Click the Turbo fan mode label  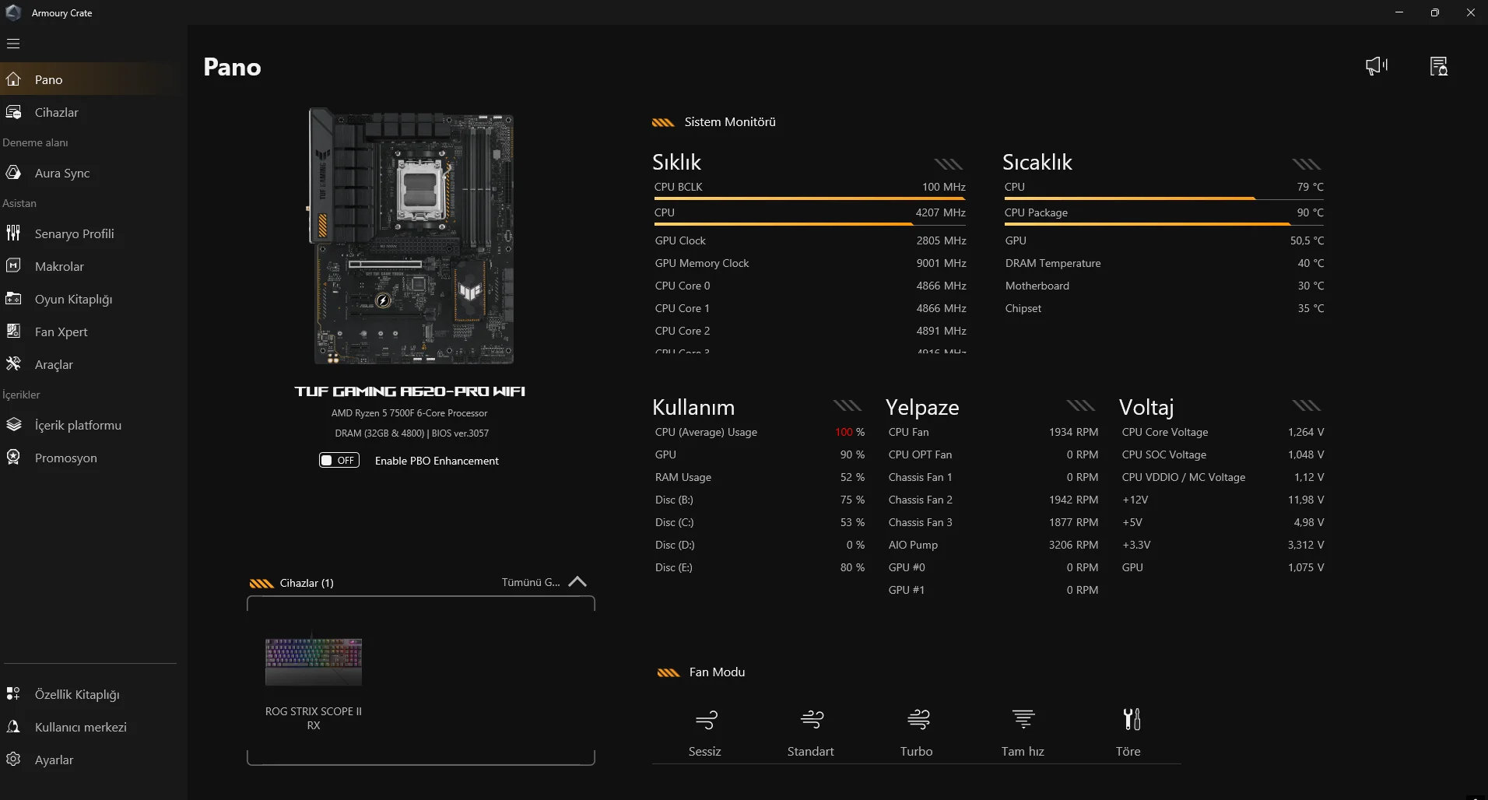[916, 751]
